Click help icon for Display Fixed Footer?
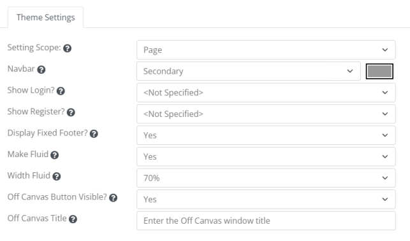 point(94,134)
